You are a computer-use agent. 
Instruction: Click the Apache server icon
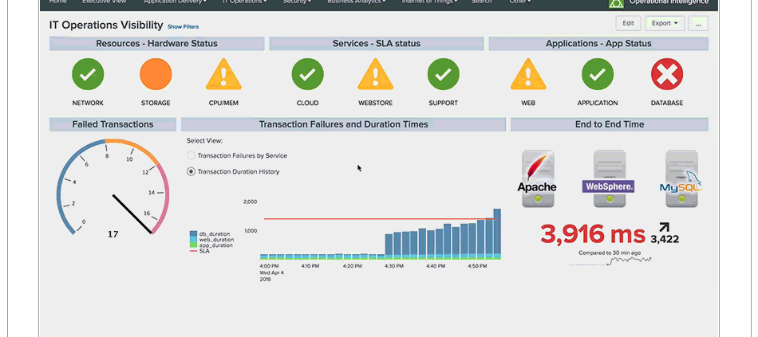coord(538,178)
